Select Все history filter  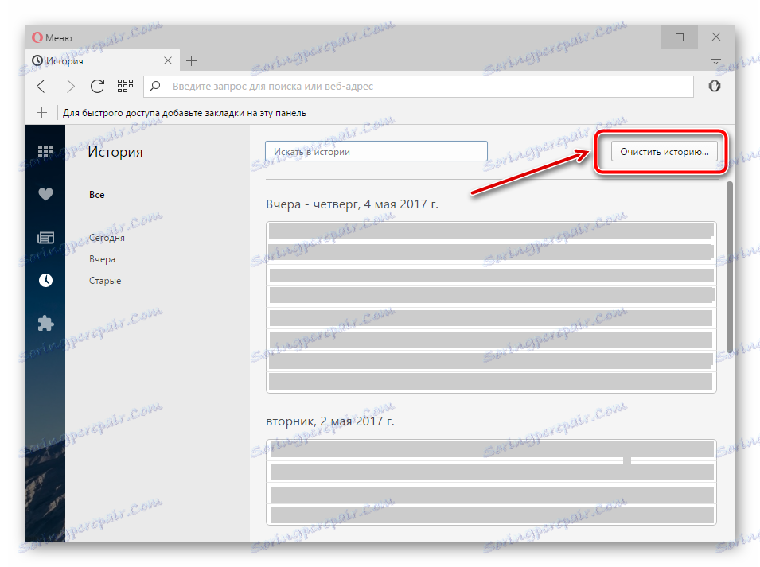[x=96, y=195]
